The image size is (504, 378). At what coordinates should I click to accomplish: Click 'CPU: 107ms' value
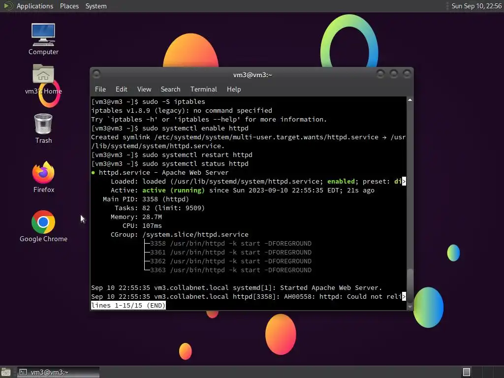point(152,225)
